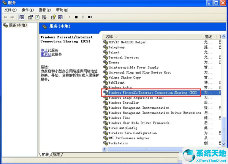Click the Pause Service button
This screenshot has height=164, width=228.
pyautogui.click(x=83, y=17)
